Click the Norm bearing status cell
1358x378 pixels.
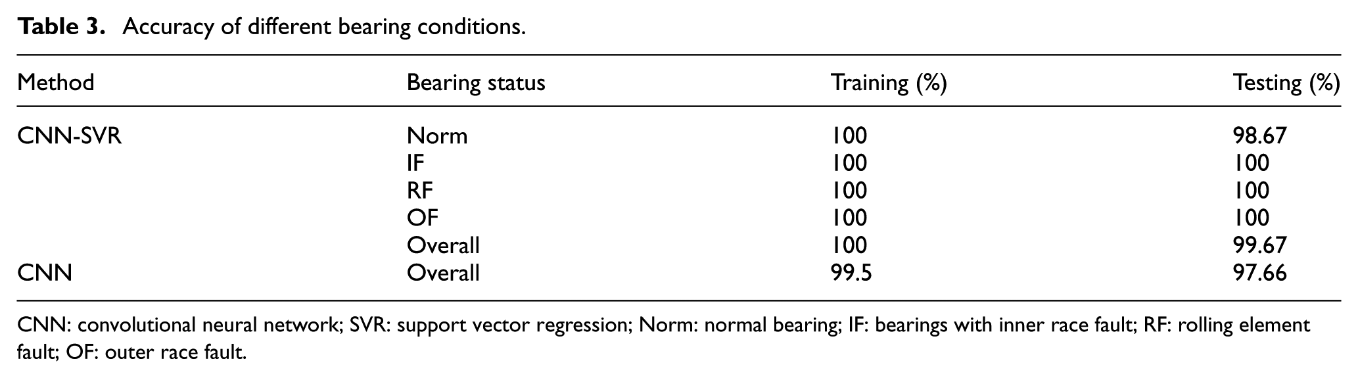tap(437, 136)
